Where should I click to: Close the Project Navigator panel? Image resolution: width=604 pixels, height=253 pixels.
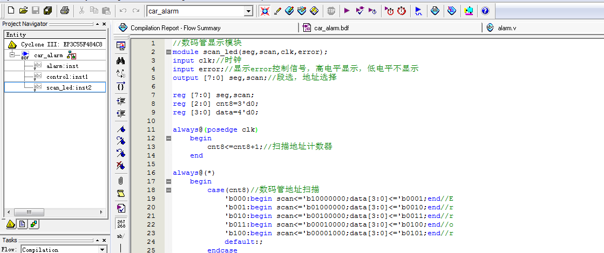pos(104,24)
